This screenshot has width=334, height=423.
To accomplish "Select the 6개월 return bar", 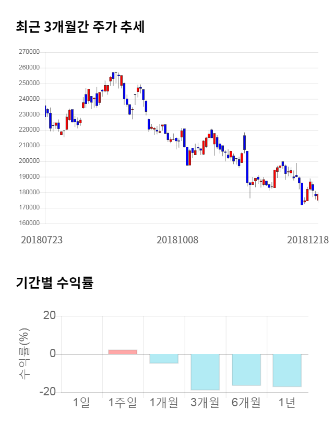I will point(246,370).
